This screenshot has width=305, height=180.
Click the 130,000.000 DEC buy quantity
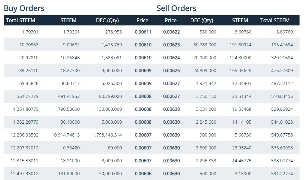click(x=109, y=109)
